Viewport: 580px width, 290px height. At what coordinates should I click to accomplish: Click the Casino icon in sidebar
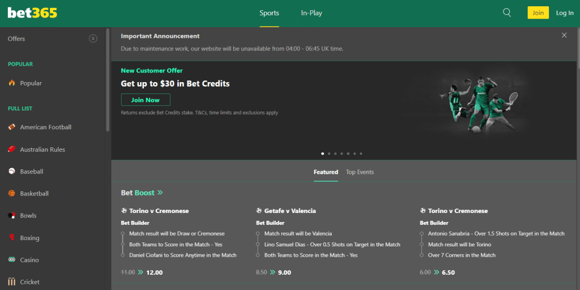(12, 260)
